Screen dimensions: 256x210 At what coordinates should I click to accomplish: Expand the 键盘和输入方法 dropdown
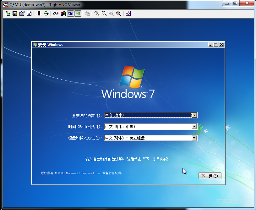coord(194,138)
